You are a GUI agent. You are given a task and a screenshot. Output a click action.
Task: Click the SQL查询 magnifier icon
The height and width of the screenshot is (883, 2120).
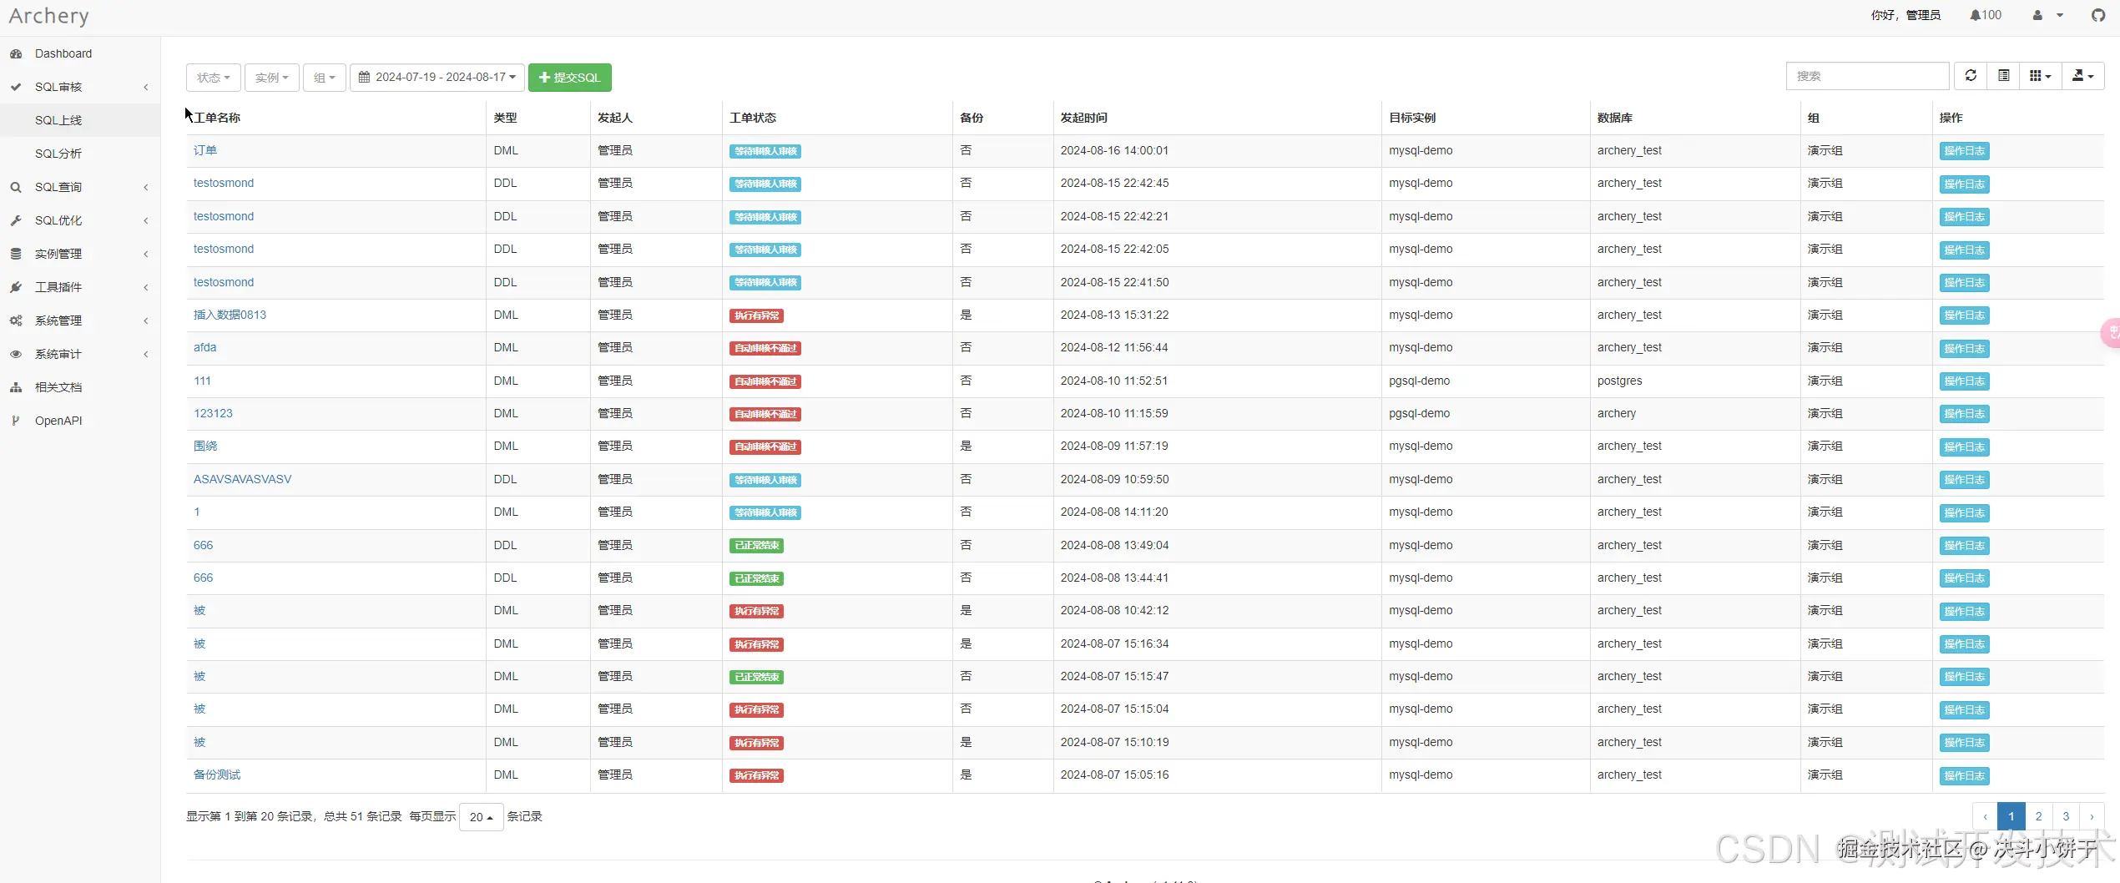pos(16,187)
